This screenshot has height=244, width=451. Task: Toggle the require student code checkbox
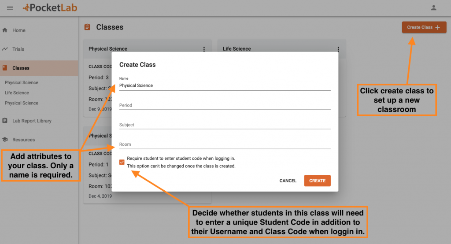coord(122,162)
